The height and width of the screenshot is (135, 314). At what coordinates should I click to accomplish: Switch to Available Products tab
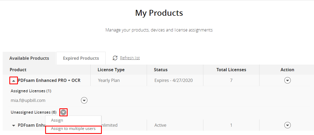click(x=29, y=58)
